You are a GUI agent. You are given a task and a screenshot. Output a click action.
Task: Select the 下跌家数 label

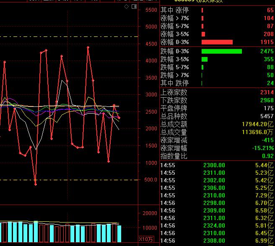tap(174, 100)
